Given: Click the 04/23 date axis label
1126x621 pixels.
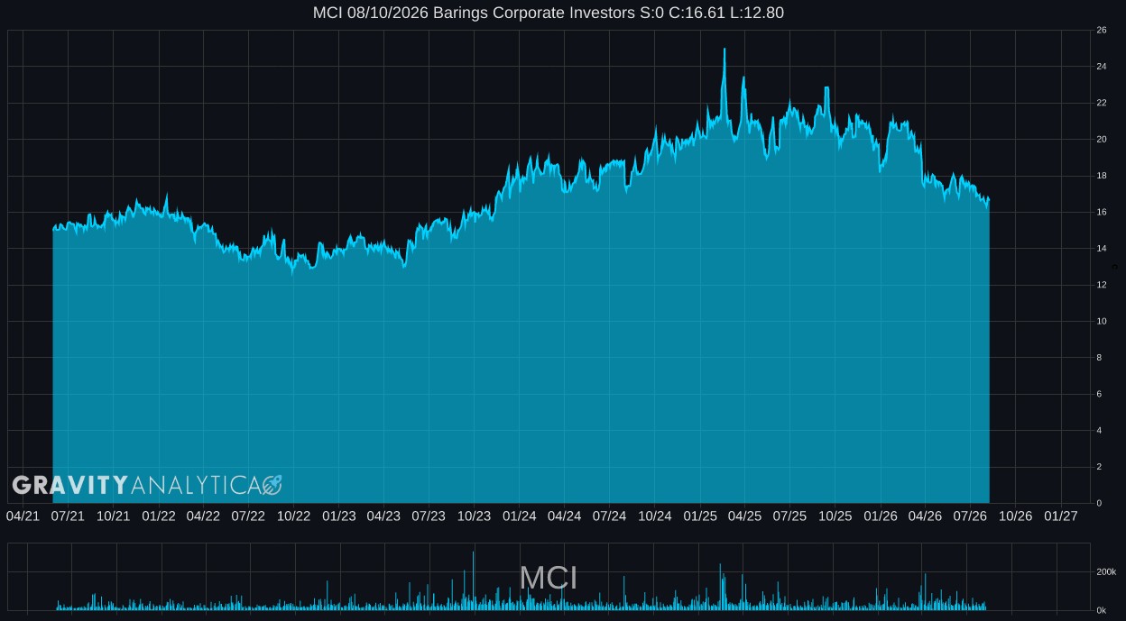Looking at the screenshot, I should coord(383,516).
